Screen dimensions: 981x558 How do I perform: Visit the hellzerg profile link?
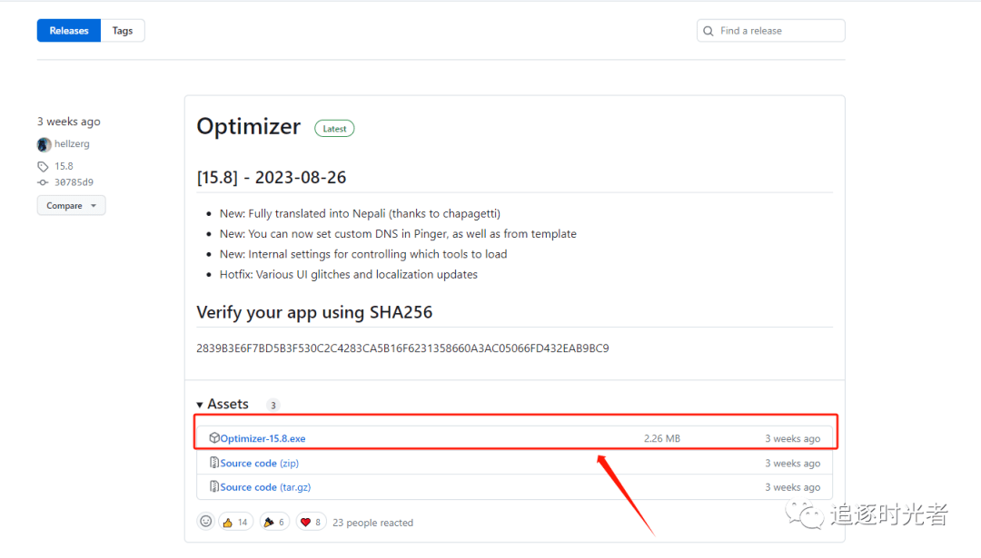coord(72,144)
